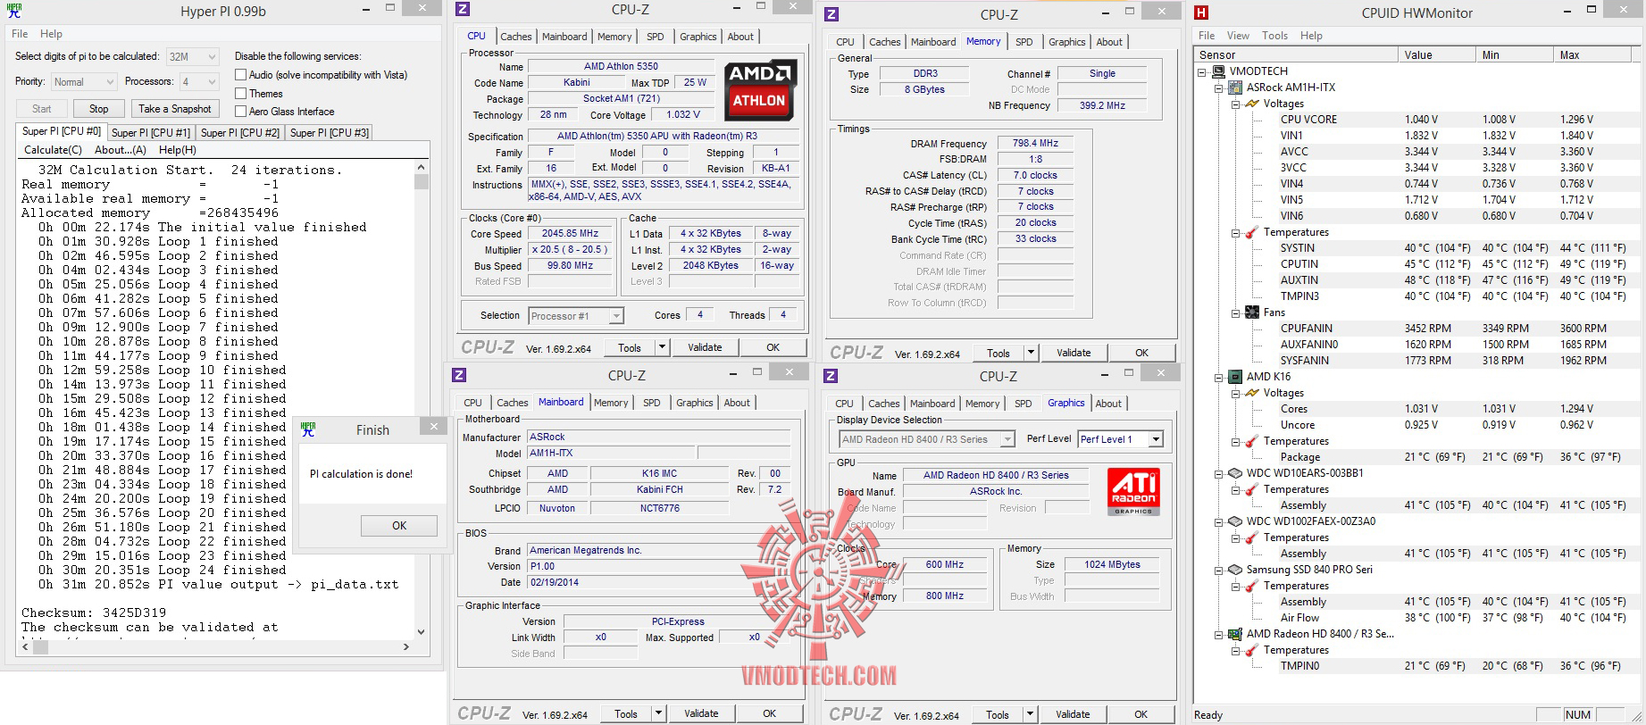The height and width of the screenshot is (725, 1646).
Task: Open the About tab in CPU-Z Graphics window
Action: point(1108,404)
